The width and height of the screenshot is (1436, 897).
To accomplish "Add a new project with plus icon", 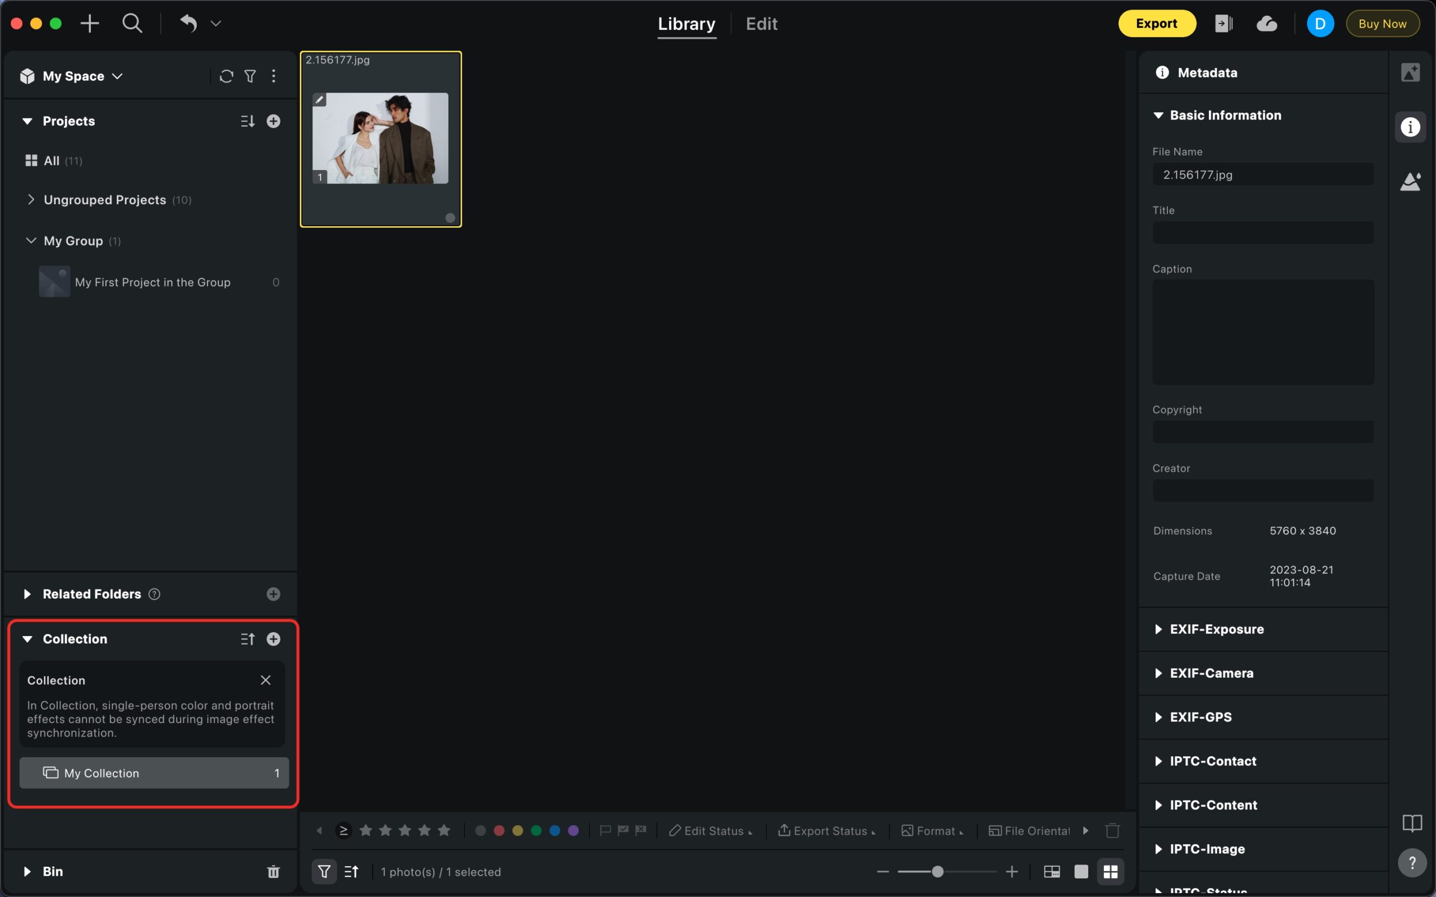I will click(x=273, y=121).
